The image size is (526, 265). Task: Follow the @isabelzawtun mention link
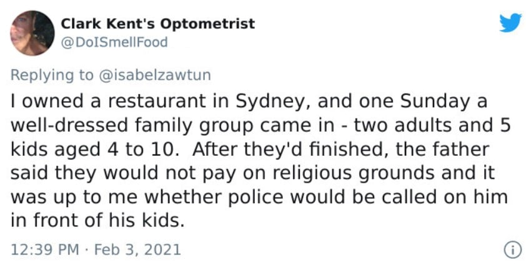tap(155, 75)
